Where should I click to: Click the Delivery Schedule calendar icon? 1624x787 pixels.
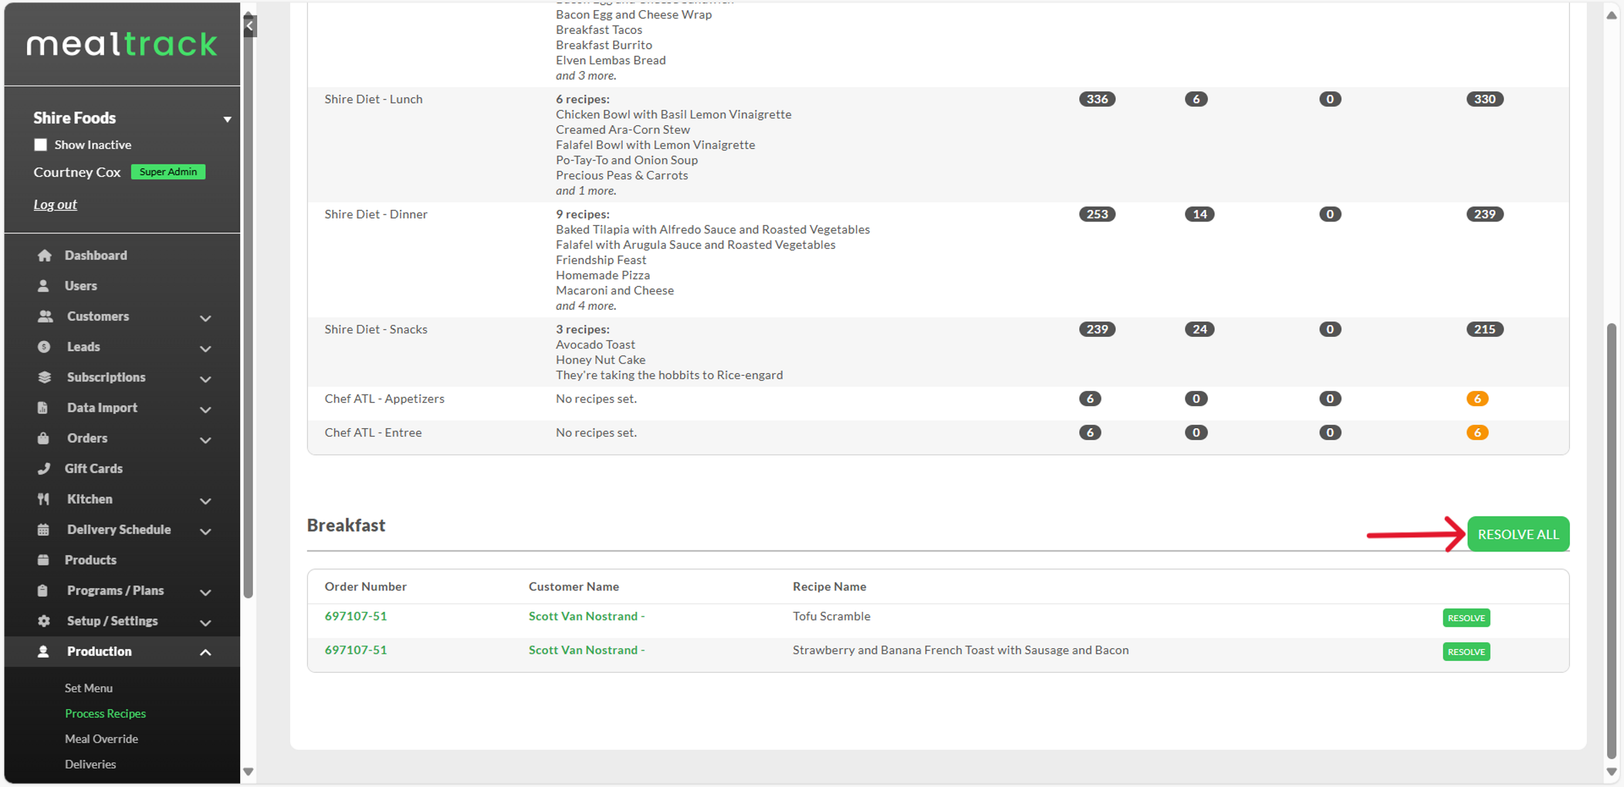point(43,529)
